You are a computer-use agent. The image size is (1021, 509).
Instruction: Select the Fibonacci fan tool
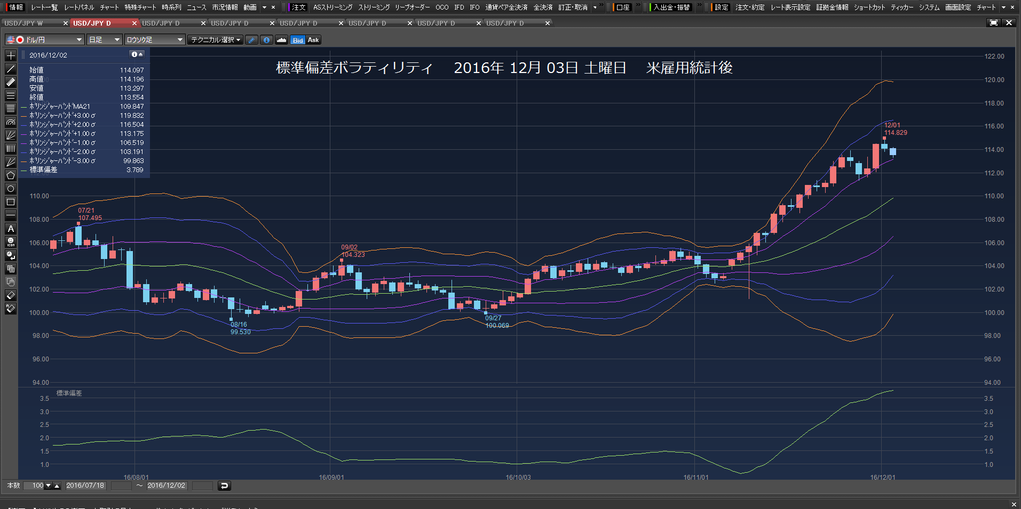11,135
